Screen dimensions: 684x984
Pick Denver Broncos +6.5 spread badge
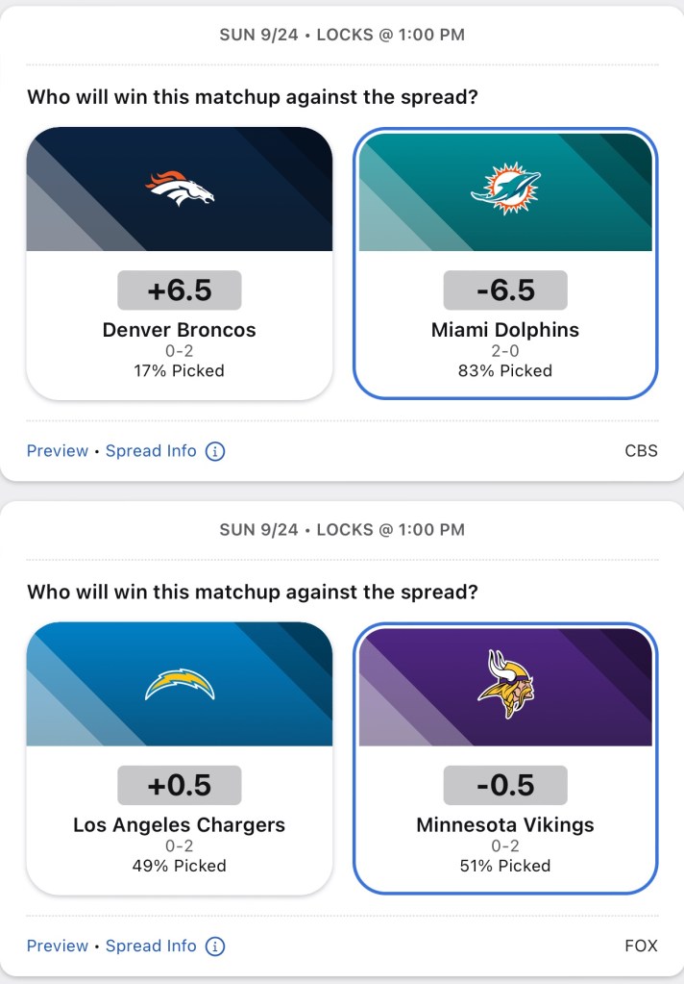(x=180, y=290)
